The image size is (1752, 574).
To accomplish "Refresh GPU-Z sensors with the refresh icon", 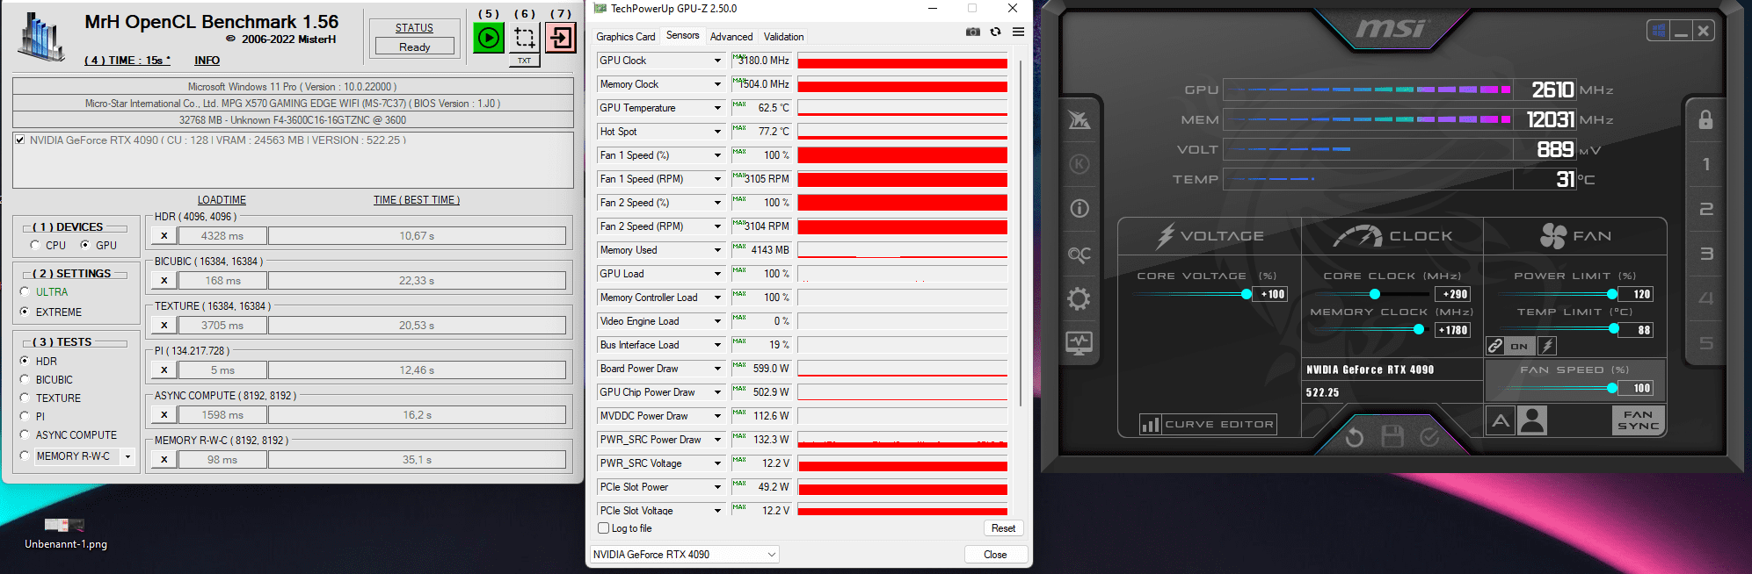I will (x=995, y=32).
